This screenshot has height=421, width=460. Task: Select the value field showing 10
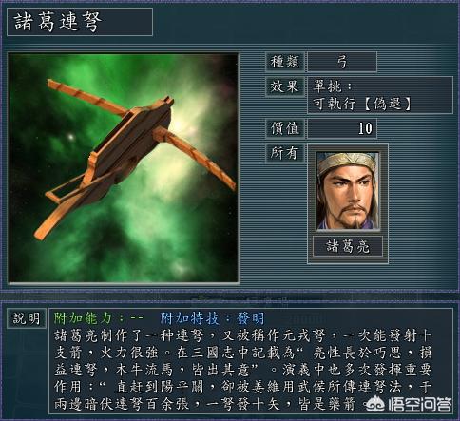click(342, 128)
